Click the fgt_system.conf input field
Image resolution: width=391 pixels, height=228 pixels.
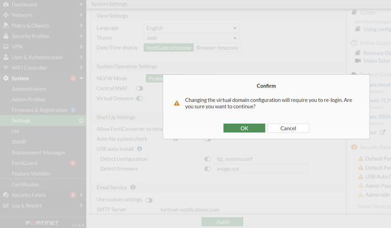click(261, 159)
